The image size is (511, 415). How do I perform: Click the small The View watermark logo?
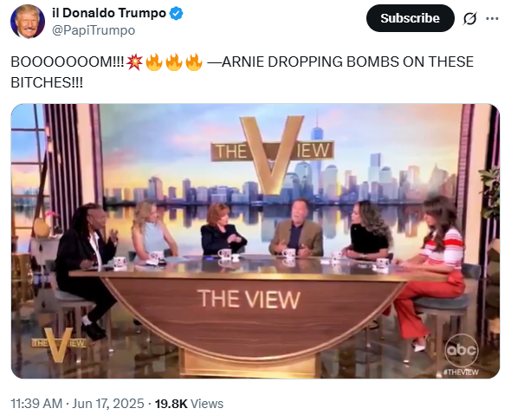pos(59,345)
